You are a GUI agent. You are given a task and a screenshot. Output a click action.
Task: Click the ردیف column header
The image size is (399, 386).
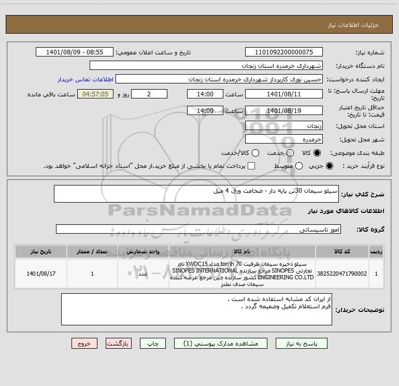pyautogui.click(x=376, y=252)
